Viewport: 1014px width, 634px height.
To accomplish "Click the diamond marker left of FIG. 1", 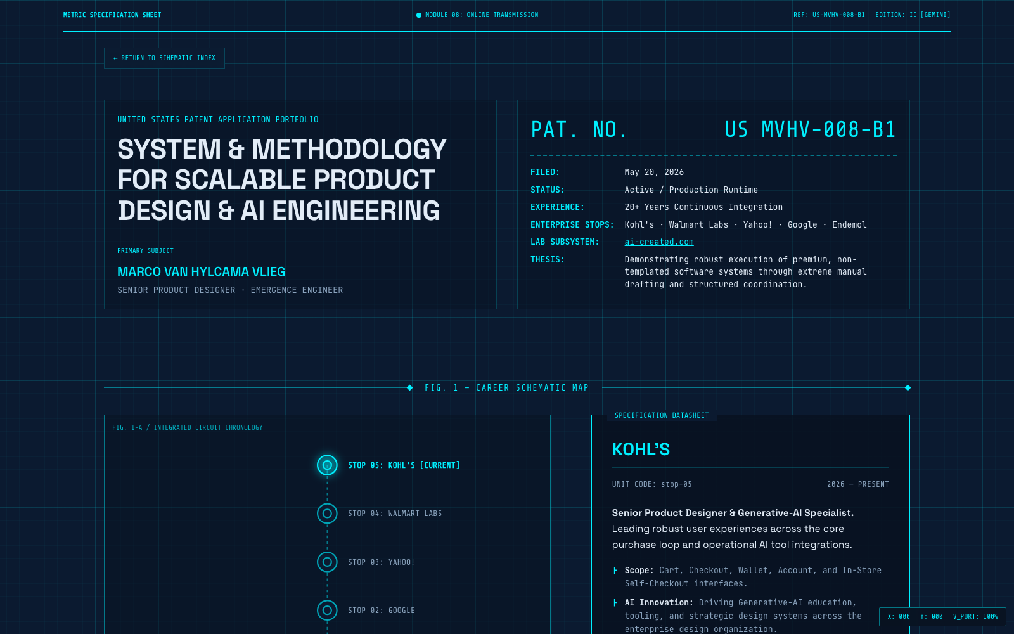I will (x=410, y=388).
